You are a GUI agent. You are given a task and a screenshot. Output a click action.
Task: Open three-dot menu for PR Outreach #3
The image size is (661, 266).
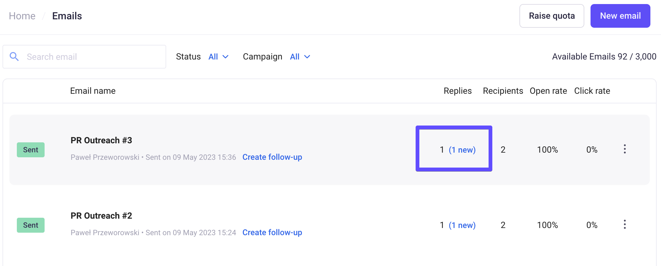click(x=625, y=149)
